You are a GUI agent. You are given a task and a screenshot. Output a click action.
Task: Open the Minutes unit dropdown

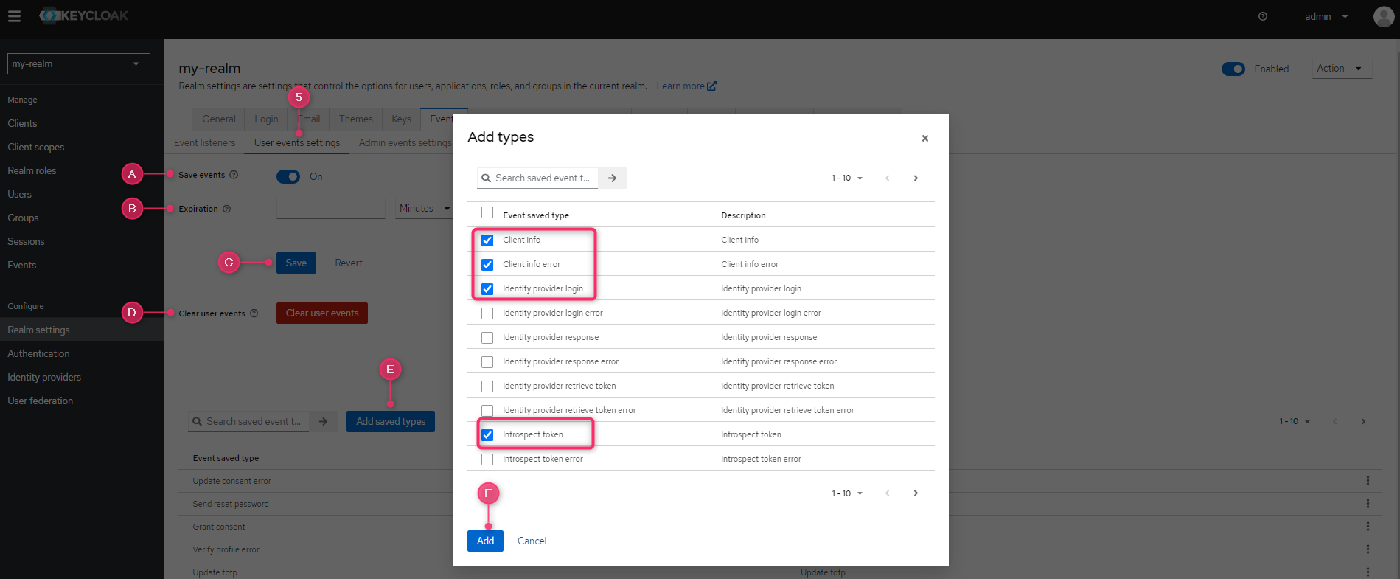click(424, 209)
